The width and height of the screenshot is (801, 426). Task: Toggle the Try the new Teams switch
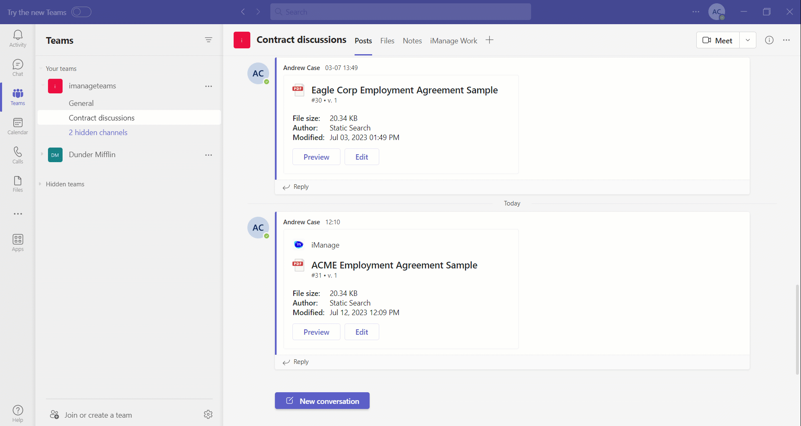(81, 12)
